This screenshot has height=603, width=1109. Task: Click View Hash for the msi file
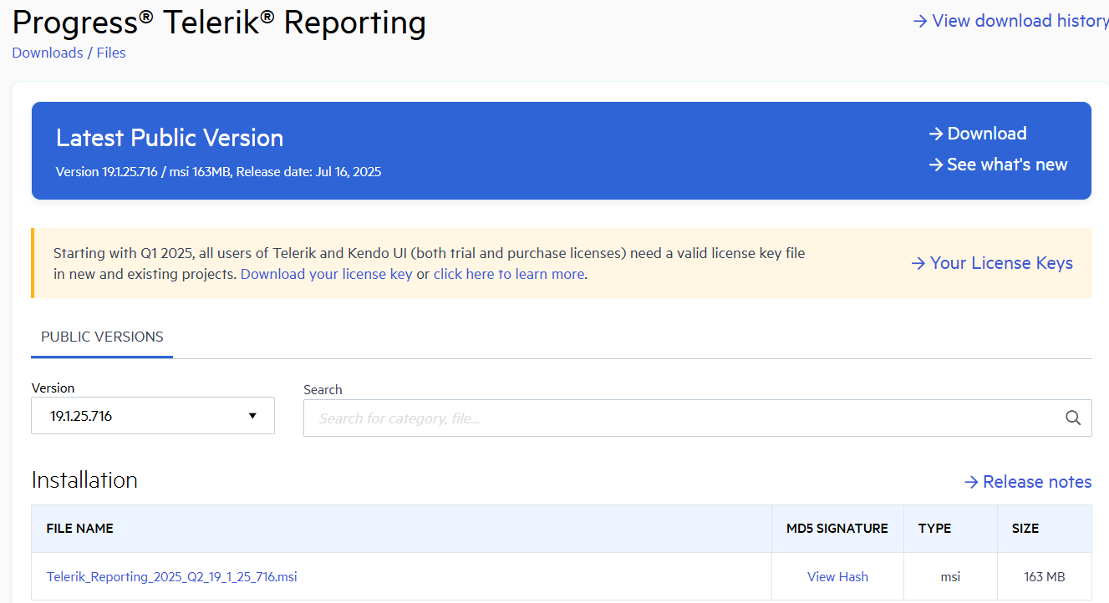click(x=837, y=576)
